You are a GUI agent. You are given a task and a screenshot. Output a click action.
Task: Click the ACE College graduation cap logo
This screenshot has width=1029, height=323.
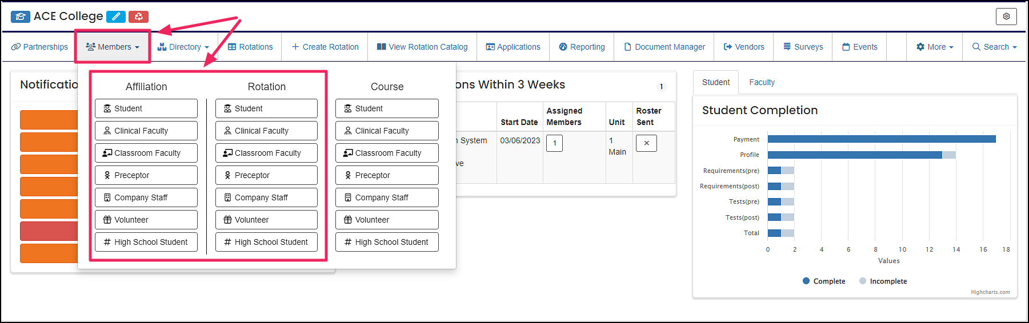(21, 17)
